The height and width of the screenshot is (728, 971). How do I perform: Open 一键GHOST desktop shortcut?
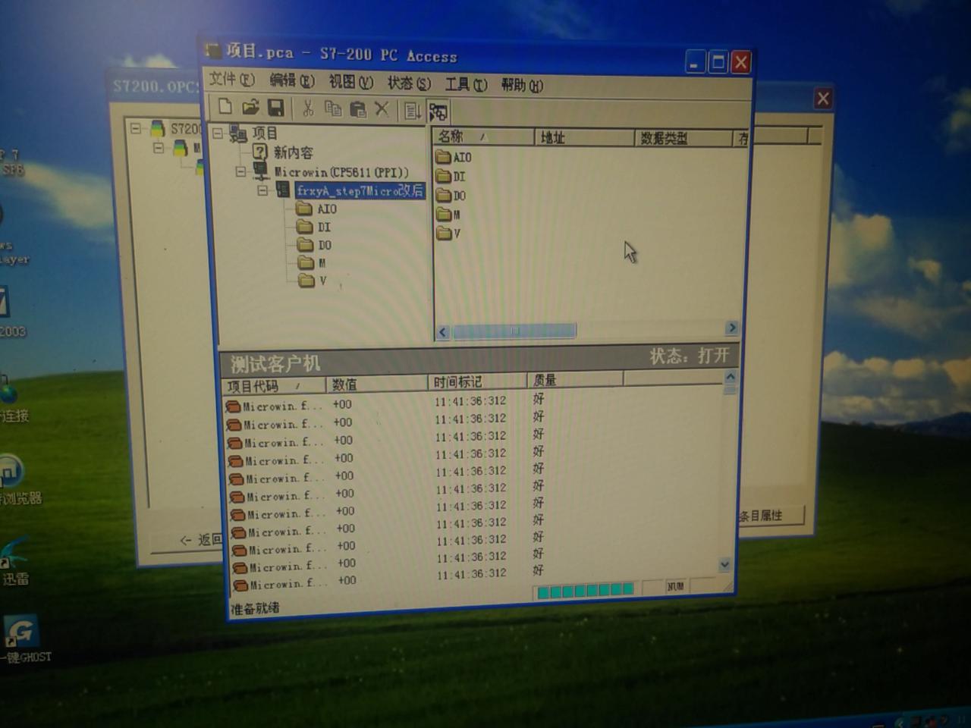tap(23, 638)
